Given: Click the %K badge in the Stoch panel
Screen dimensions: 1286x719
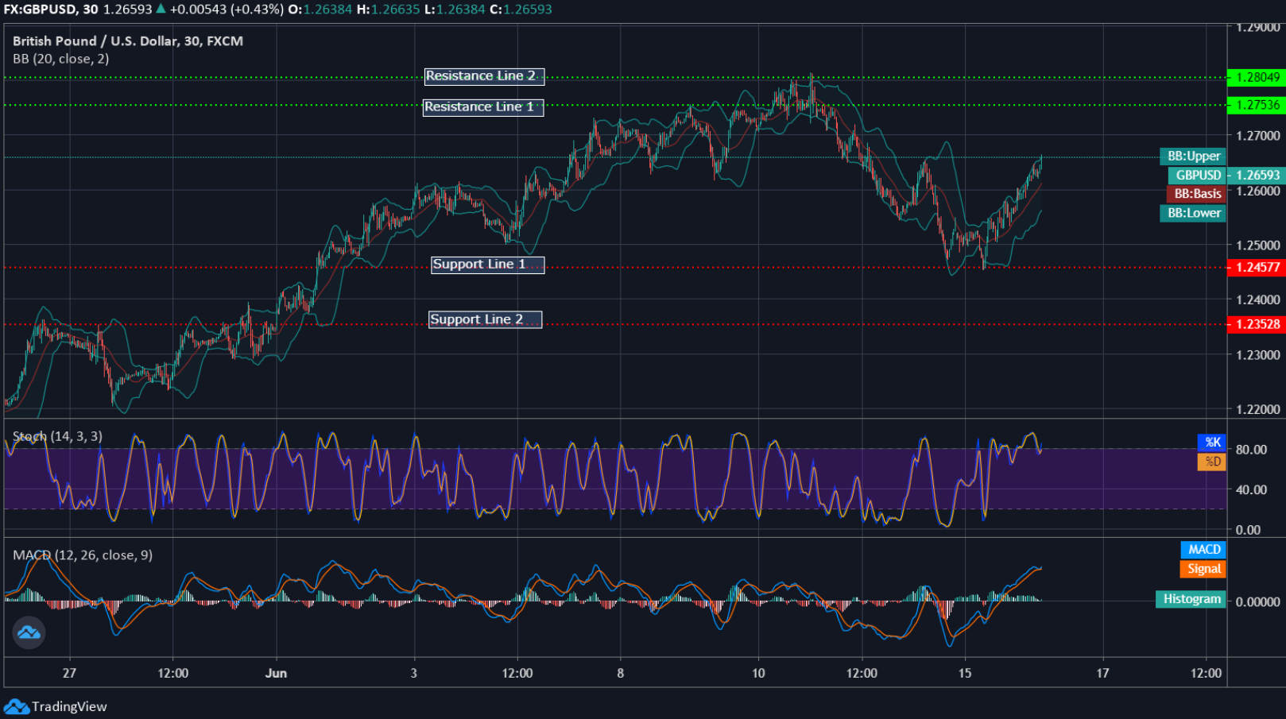Looking at the screenshot, I should 1211,443.
